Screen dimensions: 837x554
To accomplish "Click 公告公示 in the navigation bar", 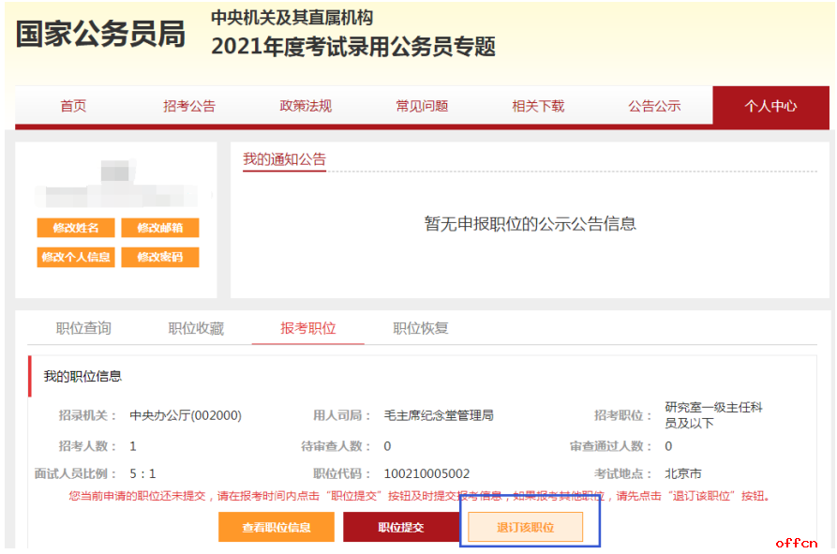I will [654, 106].
